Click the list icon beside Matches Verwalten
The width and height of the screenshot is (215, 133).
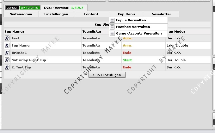(x=112, y=27)
